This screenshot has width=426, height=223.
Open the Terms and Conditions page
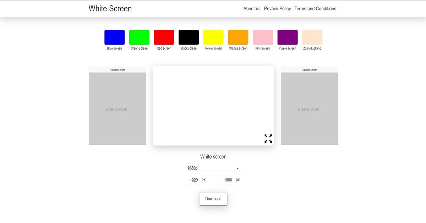315,8
